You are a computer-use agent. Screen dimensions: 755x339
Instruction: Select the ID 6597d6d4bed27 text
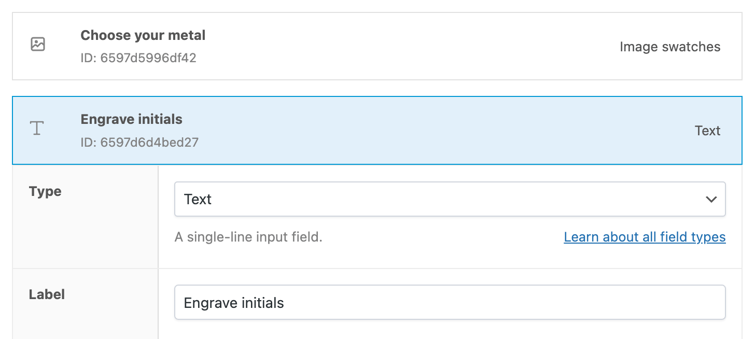click(x=139, y=142)
